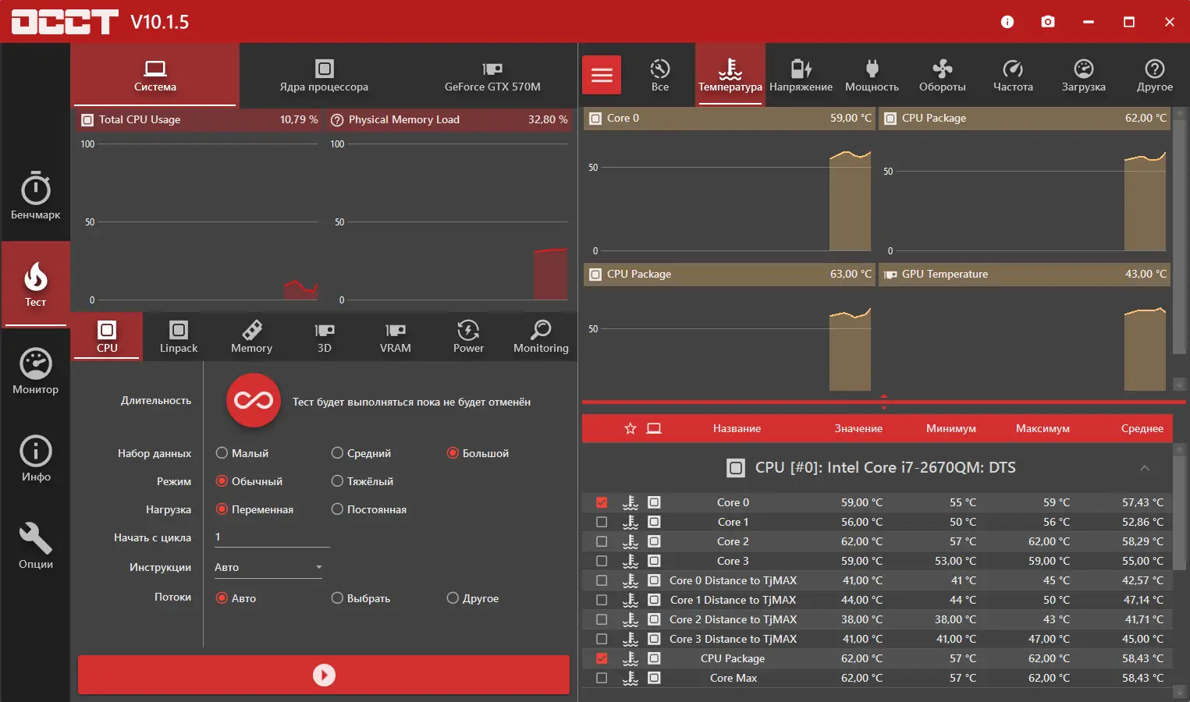This screenshot has width=1190, height=702.
Task: Select the Температура tab
Action: [730, 75]
